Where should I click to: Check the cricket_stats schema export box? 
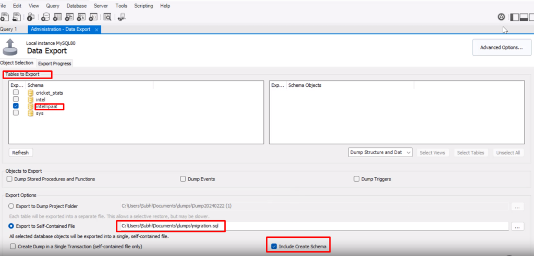tap(16, 93)
